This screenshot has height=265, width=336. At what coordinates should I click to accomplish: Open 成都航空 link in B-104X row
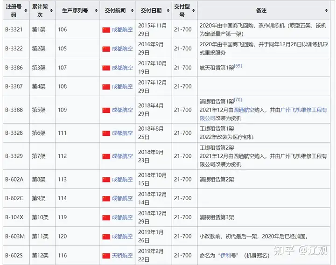coord(122,217)
